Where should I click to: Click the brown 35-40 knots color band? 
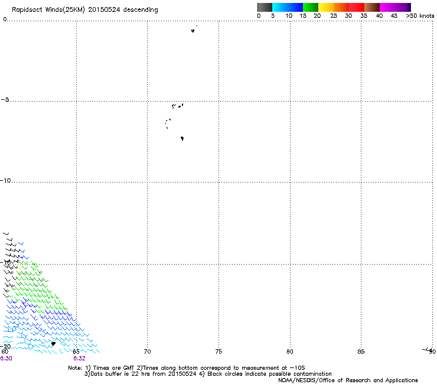click(x=372, y=7)
